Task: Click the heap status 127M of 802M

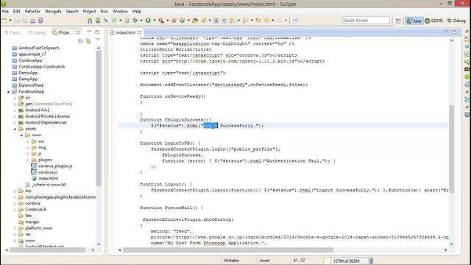Action: point(346,261)
